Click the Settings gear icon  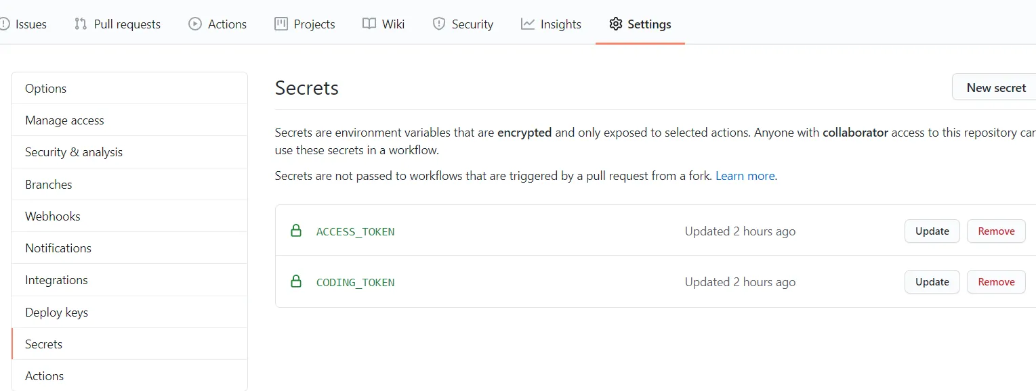(x=615, y=24)
